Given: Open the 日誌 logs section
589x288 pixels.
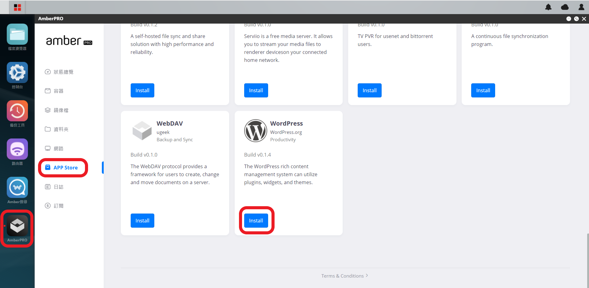Looking at the screenshot, I should coord(54,187).
